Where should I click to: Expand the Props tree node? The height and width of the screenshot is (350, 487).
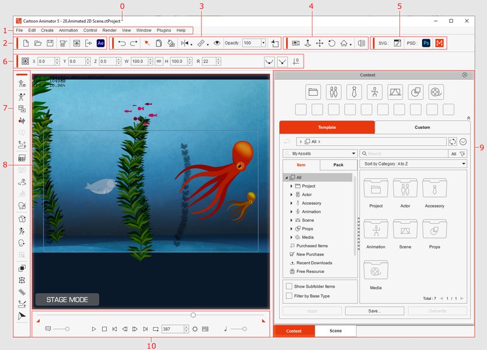[291, 229]
